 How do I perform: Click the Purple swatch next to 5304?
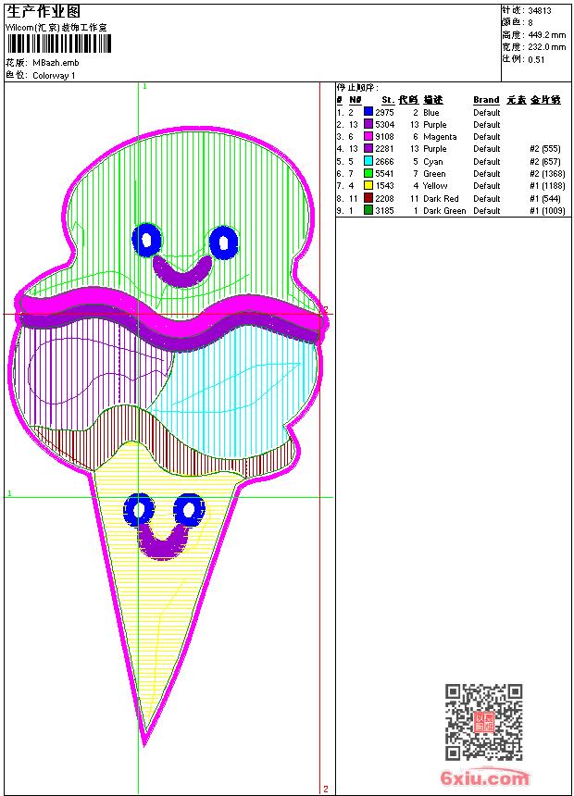coord(368,124)
